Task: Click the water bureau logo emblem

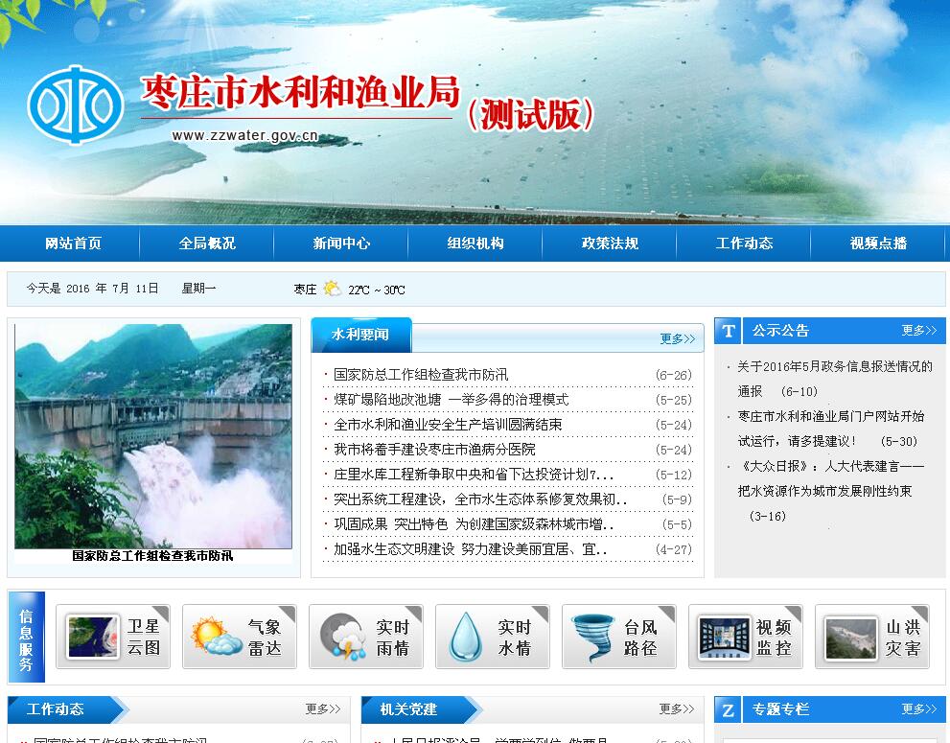Action: pos(75,104)
